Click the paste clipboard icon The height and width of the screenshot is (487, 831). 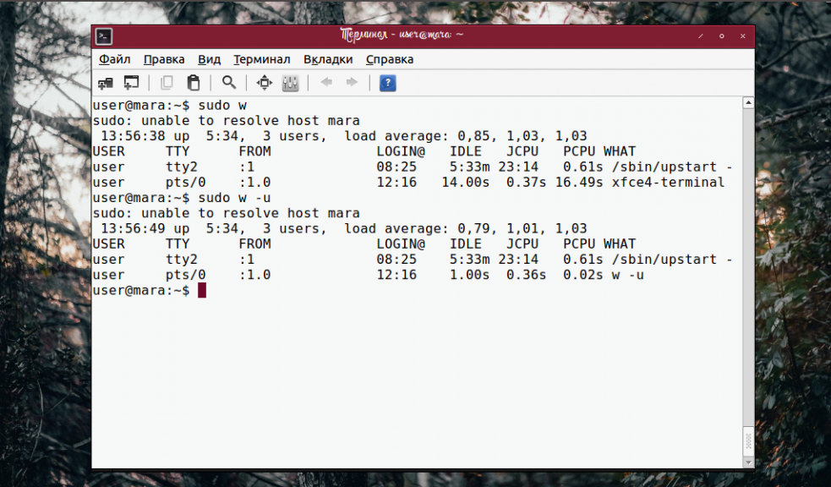[x=194, y=83]
